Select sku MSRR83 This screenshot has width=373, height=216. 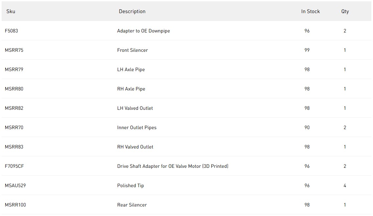point(14,147)
